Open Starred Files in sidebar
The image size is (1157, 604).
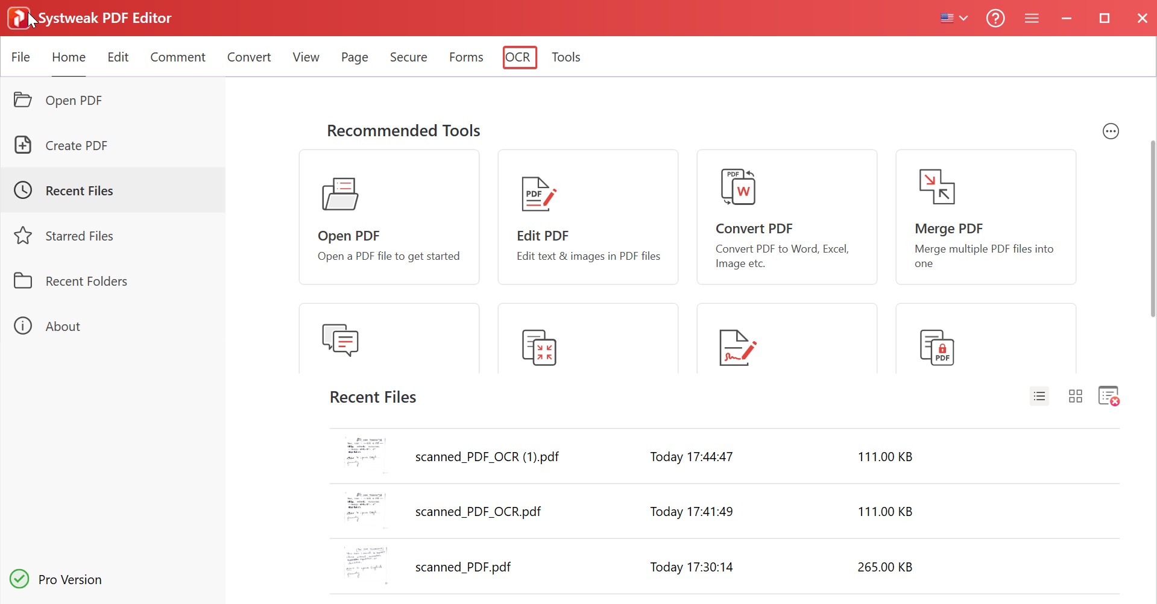pyautogui.click(x=79, y=236)
